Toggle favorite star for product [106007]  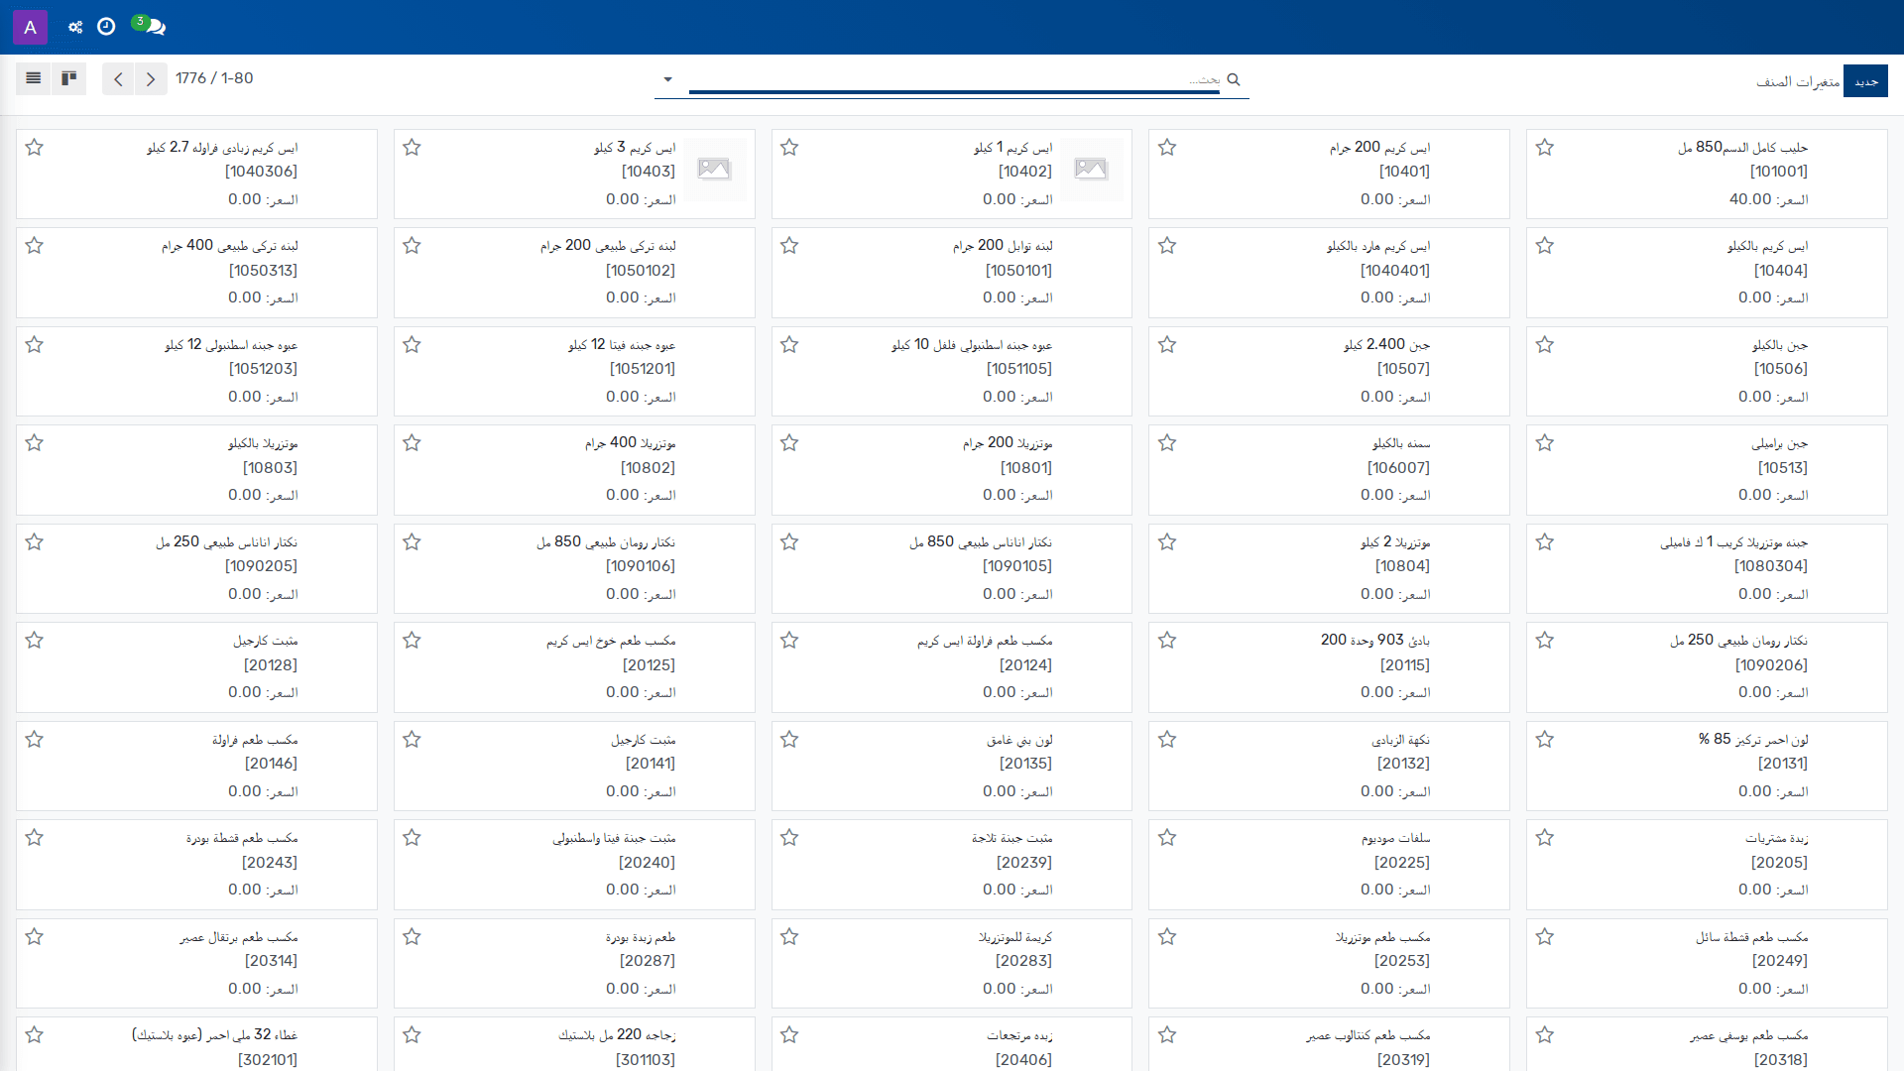pyautogui.click(x=1167, y=443)
